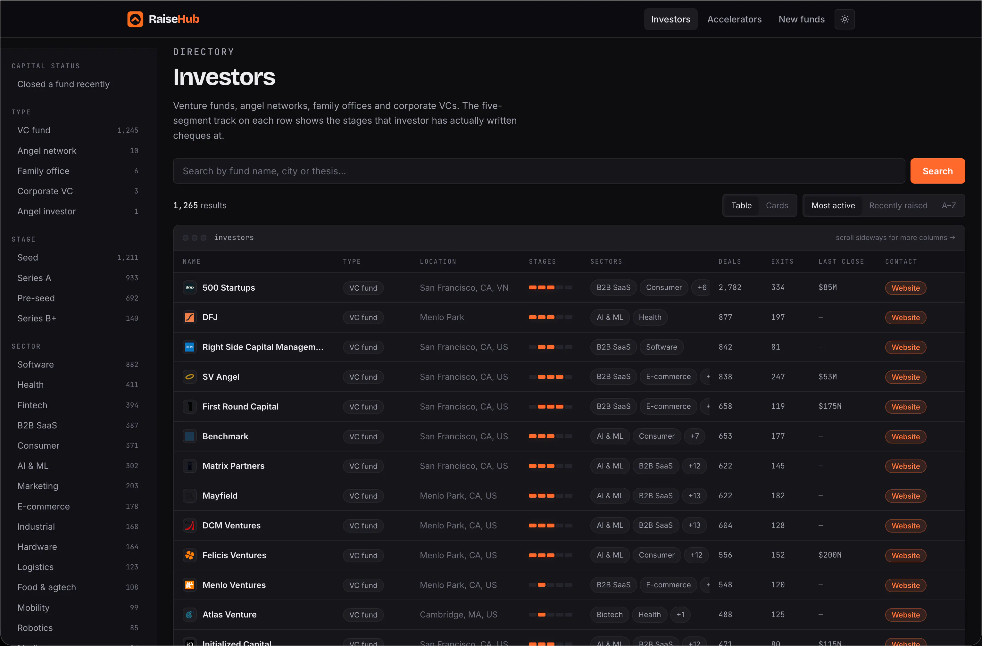Screen dimensions: 982x646
Task: Filter stage by Seed
Action: (78, 257)
